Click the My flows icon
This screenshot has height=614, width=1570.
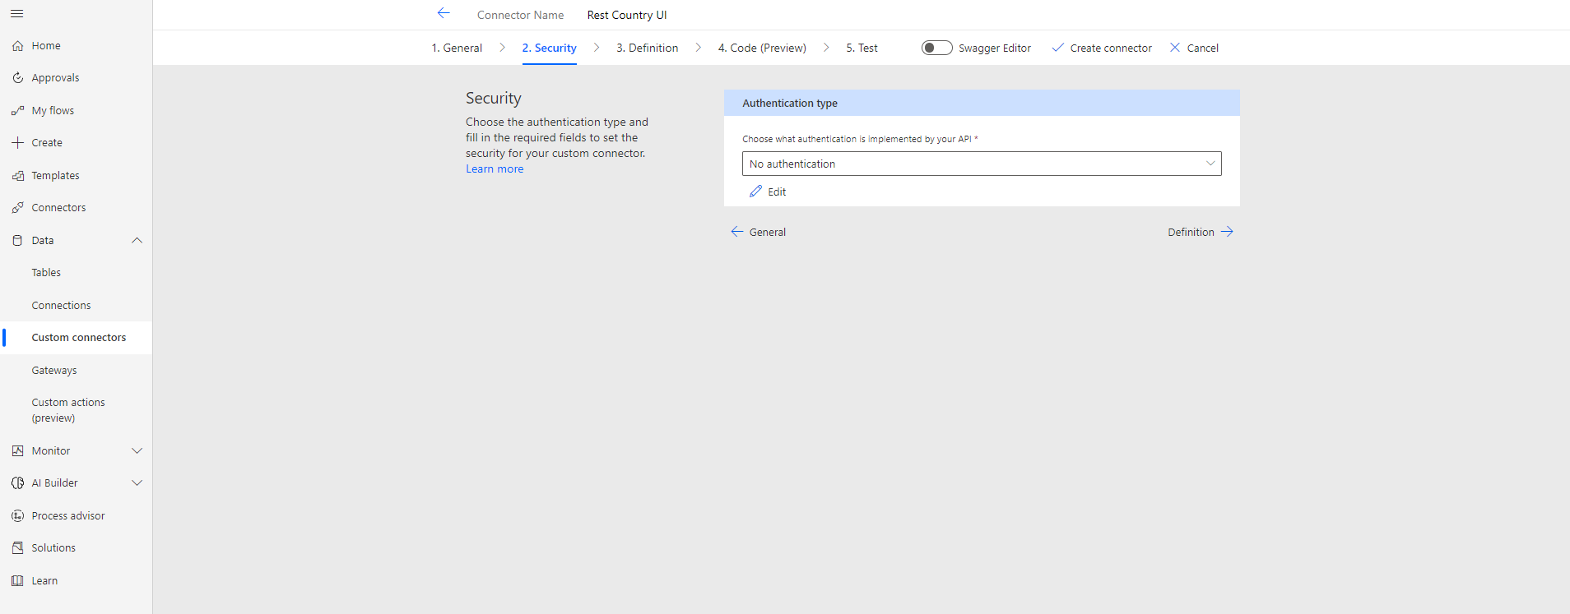click(17, 111)
